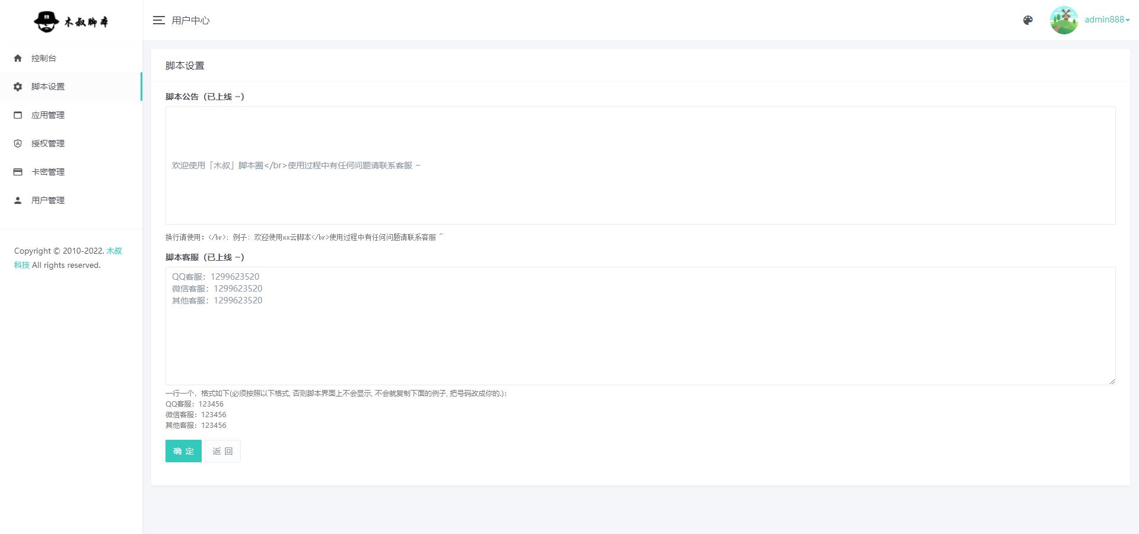The width and height of the screenshot is (1139, 534).
Task: Click the 返回 back button
Action: click(x=222, y=451)
